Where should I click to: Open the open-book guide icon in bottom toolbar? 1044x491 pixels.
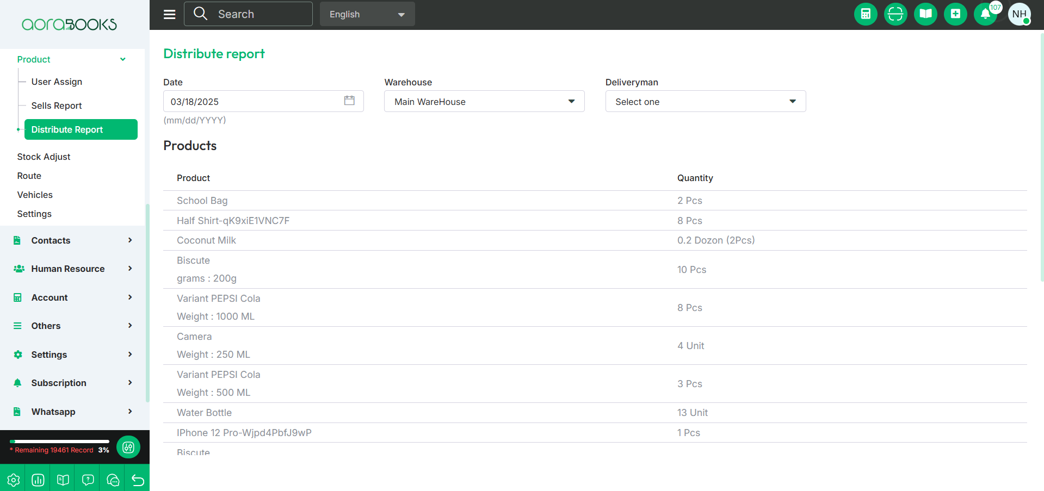coord(63,480)
